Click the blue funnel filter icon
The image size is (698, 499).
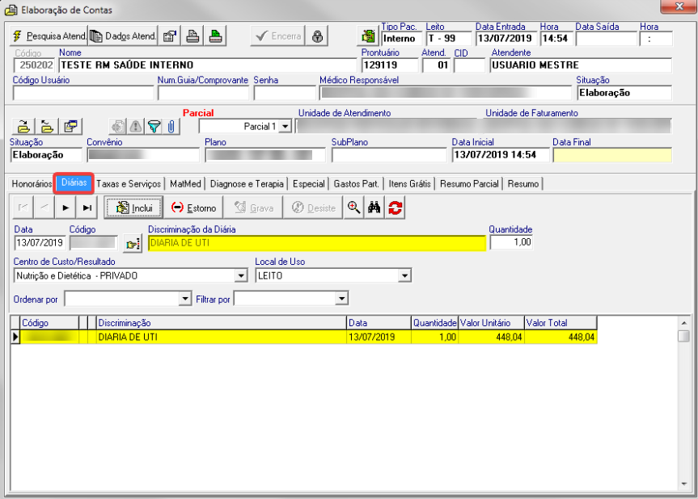click(x=154, y=127)
